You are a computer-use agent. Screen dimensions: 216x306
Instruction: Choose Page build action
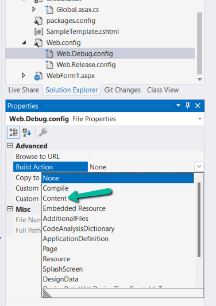coord(118,249)
